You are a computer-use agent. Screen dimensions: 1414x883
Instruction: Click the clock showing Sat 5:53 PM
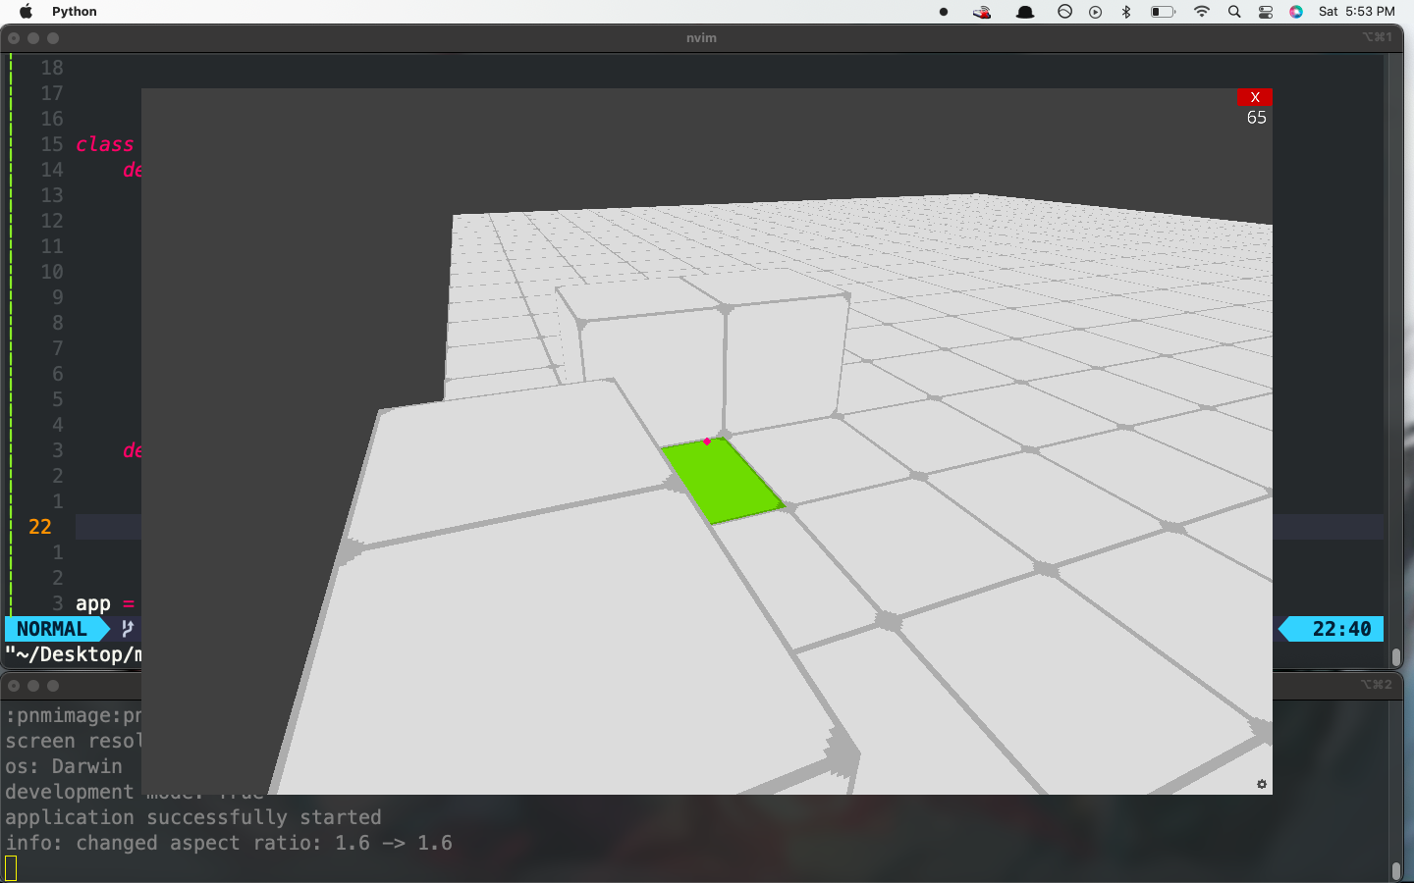[1358, 12]
